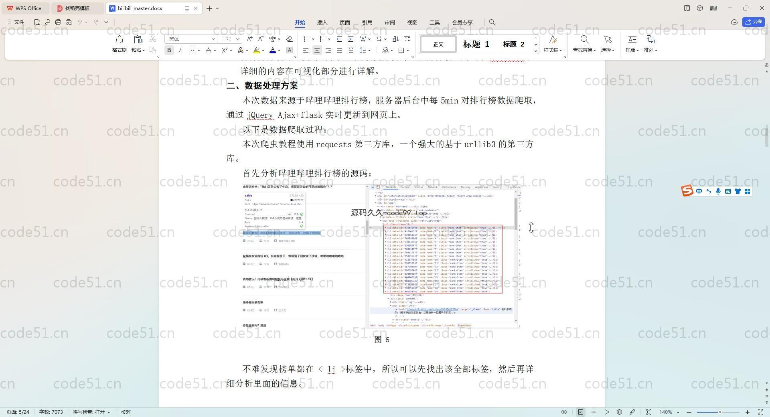The image size is (770, 417).
Task: Click the Undo arrow icon
Action: coord(80,22)
